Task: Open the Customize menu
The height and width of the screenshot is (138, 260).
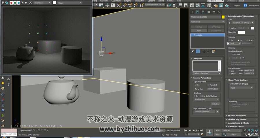Action: (116, 1)
